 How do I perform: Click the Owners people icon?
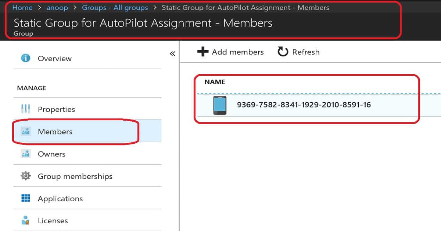(26, 154)
